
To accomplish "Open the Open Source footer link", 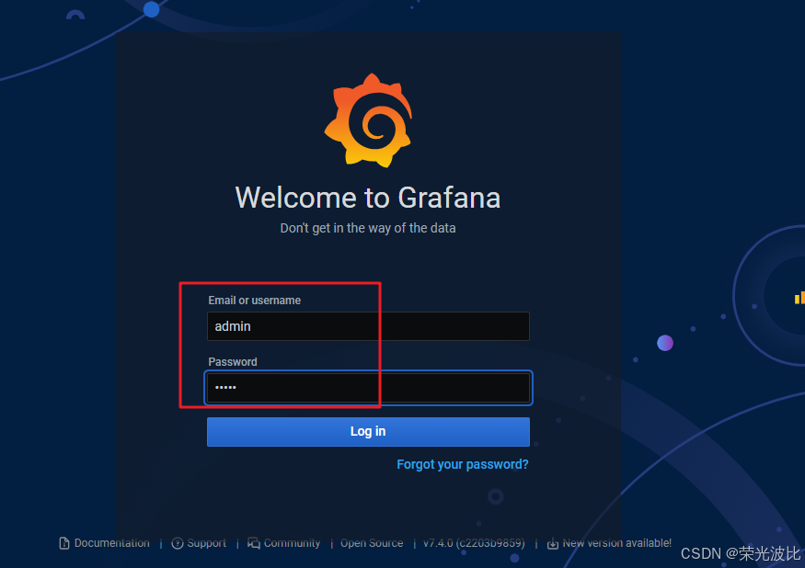I will 372,543.
